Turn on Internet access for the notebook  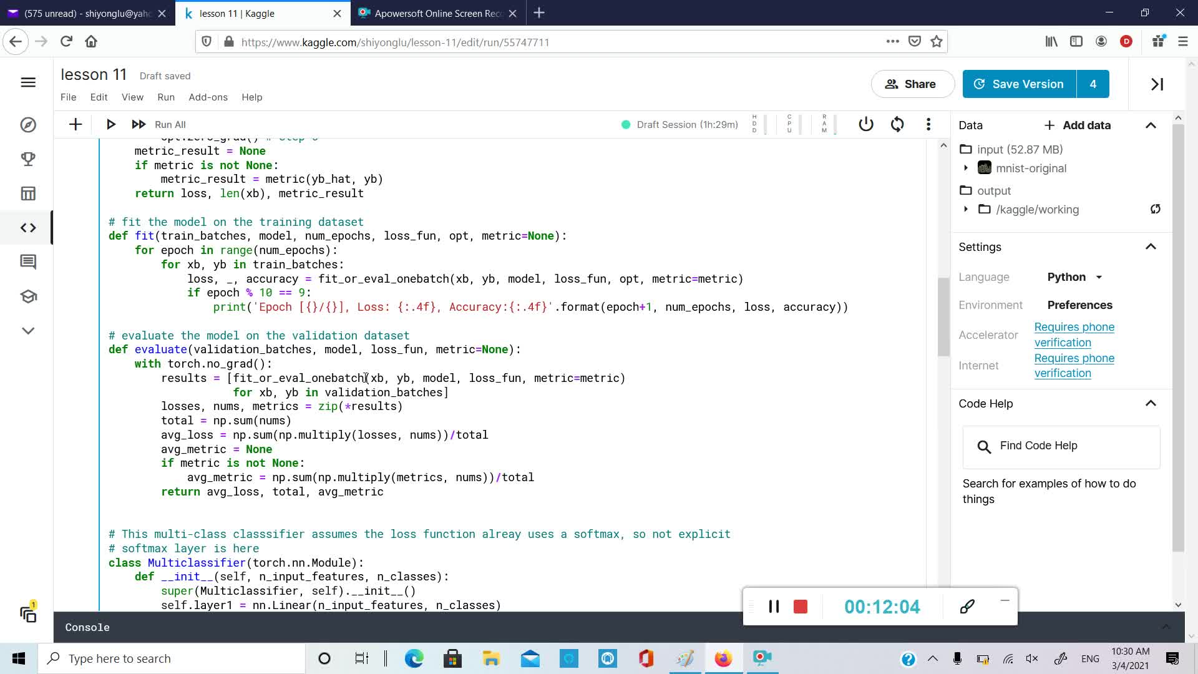1074,365
